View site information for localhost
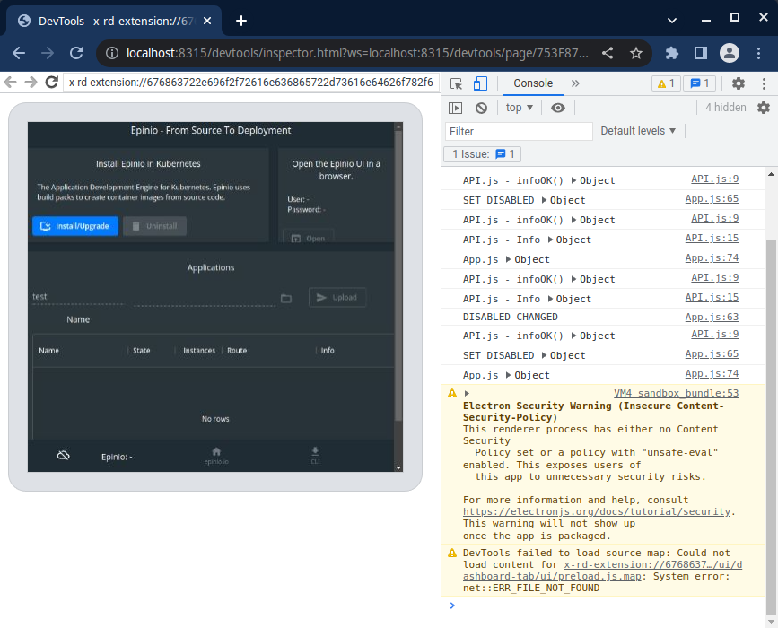Viewport: 778px width, 628px height. click(112, 53)
